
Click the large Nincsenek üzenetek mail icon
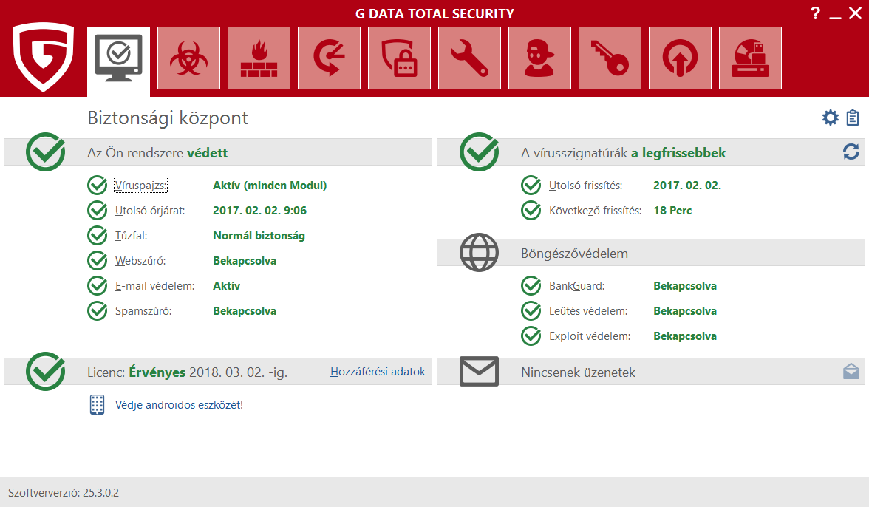[480, 371]
